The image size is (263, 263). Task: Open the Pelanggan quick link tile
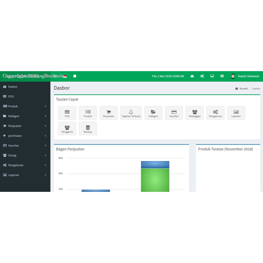coord(195,113)
